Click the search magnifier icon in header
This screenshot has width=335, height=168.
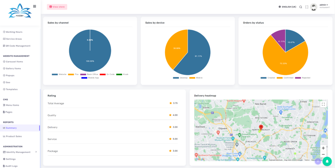click(301, 7)
